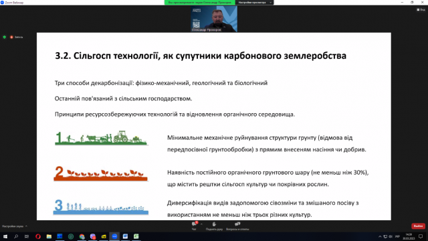
Task: Open the green circular taskbar app
Action: pyautogui.click(x=71, y=236)
